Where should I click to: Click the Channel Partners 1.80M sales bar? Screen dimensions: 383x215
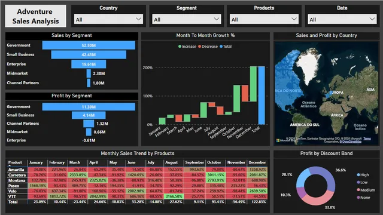[x=89, y=83]
